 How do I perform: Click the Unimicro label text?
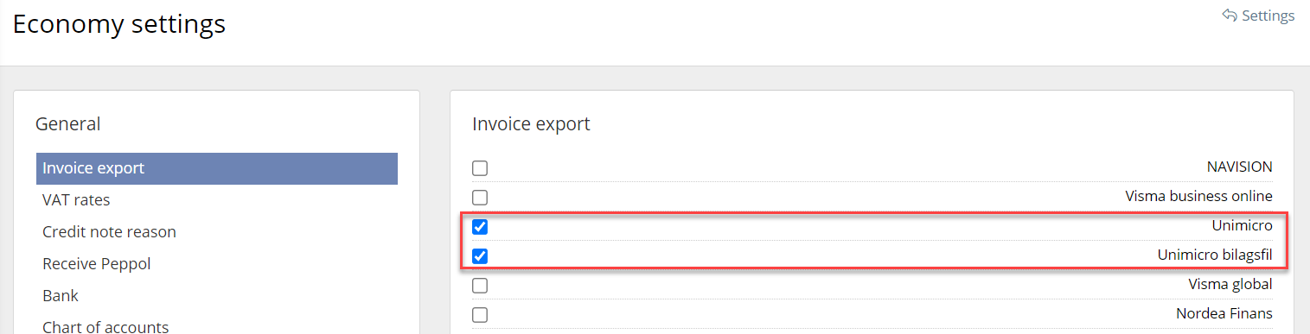pos(1242,225)
